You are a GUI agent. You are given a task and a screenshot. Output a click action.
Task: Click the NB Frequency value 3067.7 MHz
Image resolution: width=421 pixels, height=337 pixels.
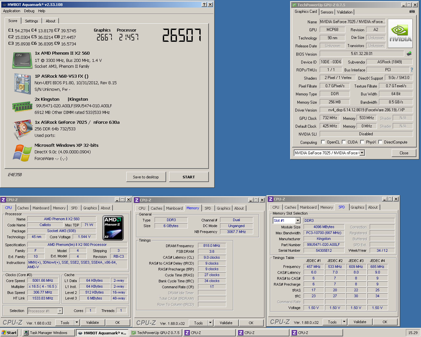tap(236, 232)
